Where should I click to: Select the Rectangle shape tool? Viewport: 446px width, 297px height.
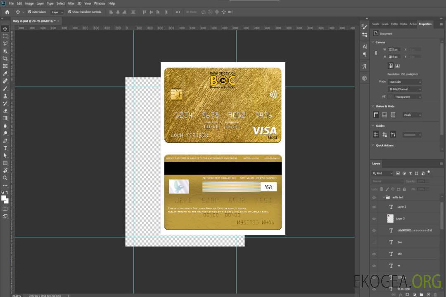tap(5, 163)
